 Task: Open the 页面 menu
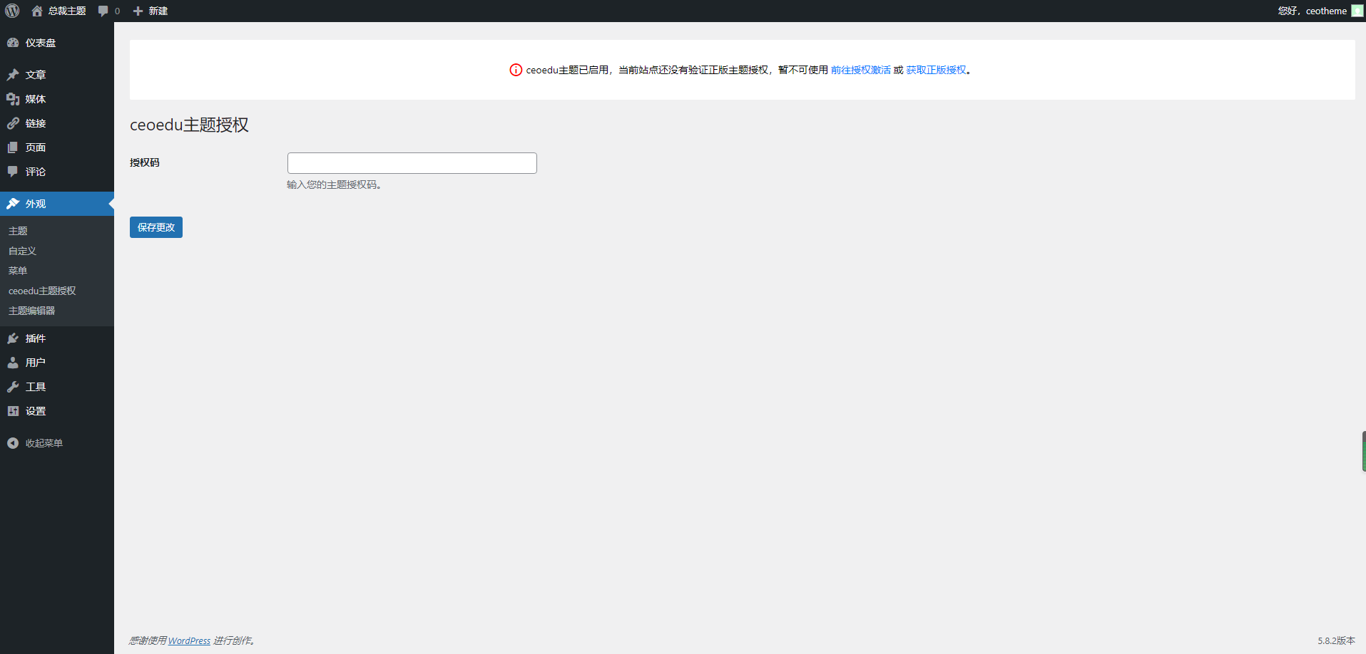57,147
